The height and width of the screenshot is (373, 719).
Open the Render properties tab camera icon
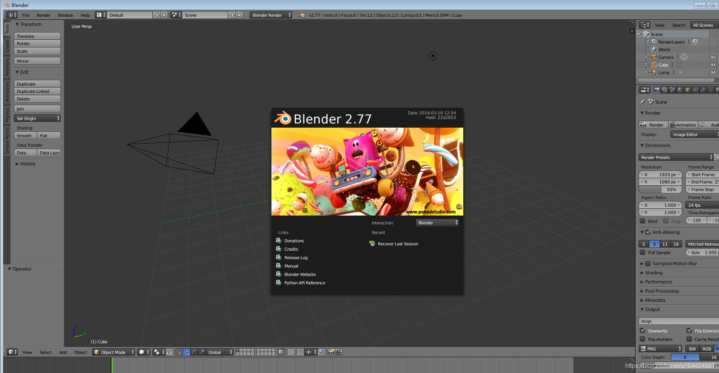(x=657, y=90)
